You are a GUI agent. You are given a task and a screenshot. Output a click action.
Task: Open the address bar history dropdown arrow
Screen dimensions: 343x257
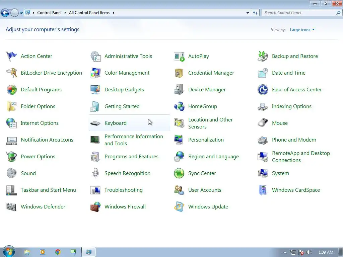pos(248,13)
